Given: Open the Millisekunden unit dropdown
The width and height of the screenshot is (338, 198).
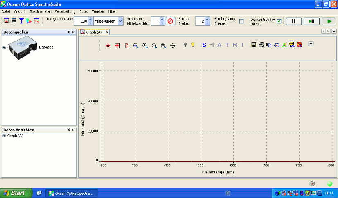Looking at the screenshot, I should click(120, 21).
